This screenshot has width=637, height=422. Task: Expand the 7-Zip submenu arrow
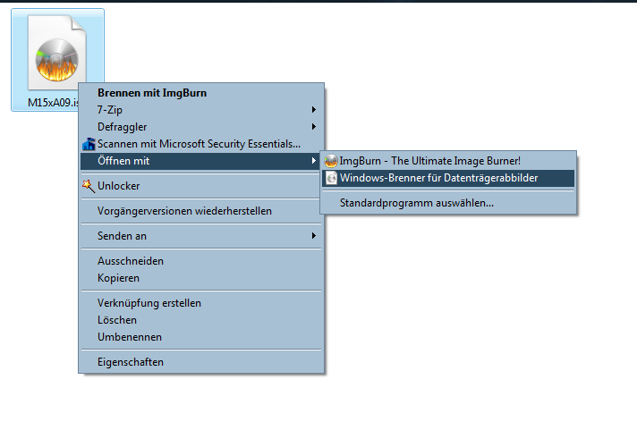click(314, 110)
